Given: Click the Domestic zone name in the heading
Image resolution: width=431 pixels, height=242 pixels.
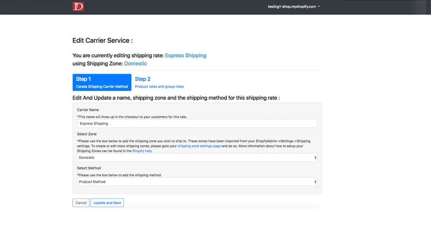Looking at the screenshot, I should pyautogui.click(x=136, y=63).
